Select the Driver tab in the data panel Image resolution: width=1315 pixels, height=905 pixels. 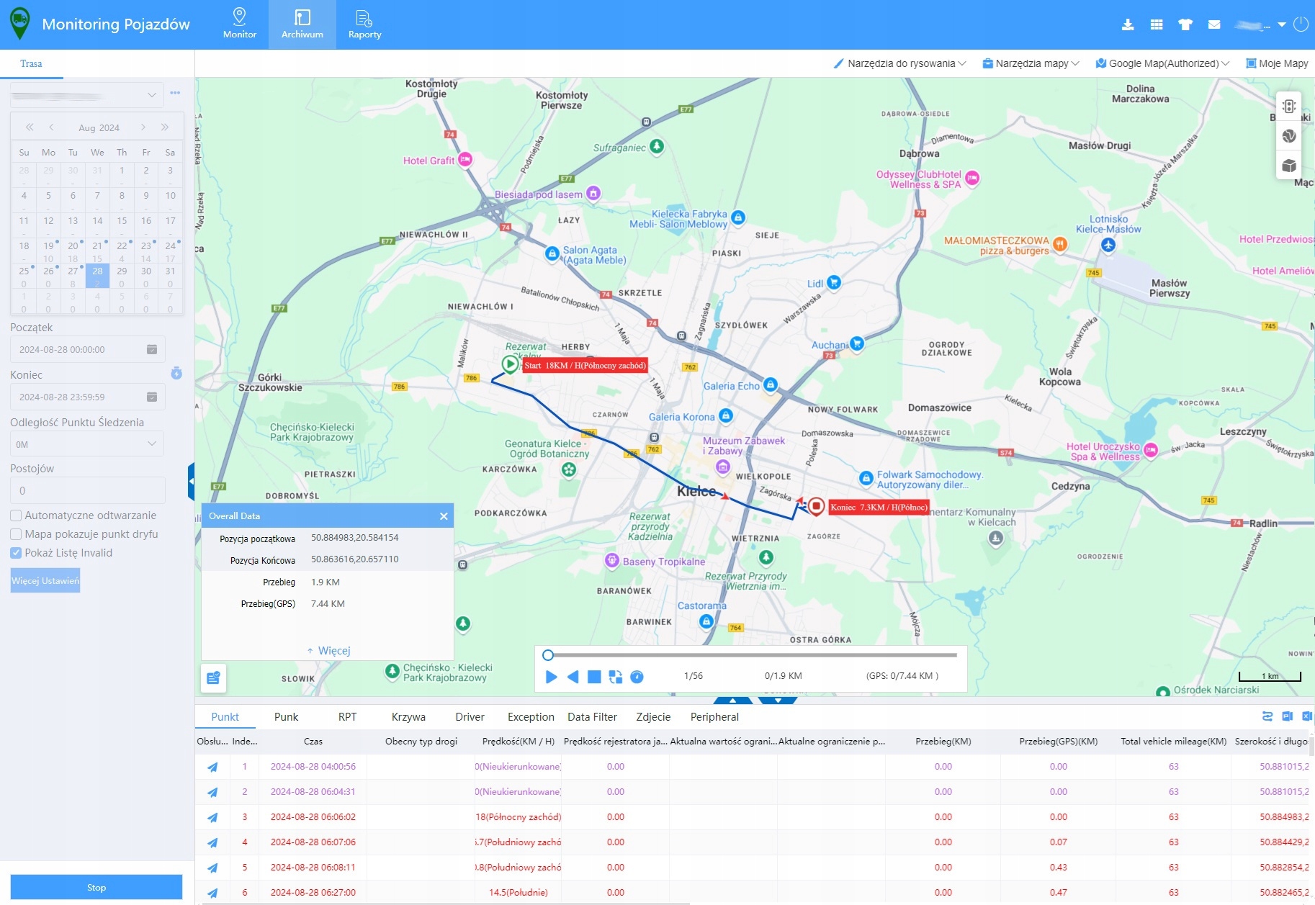pos(469,716)
